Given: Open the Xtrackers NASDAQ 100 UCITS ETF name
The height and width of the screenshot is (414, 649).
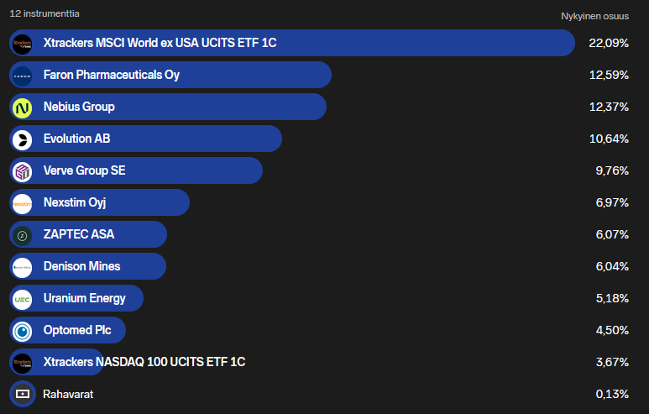Looking at the screenshot, I should point(144,362).
